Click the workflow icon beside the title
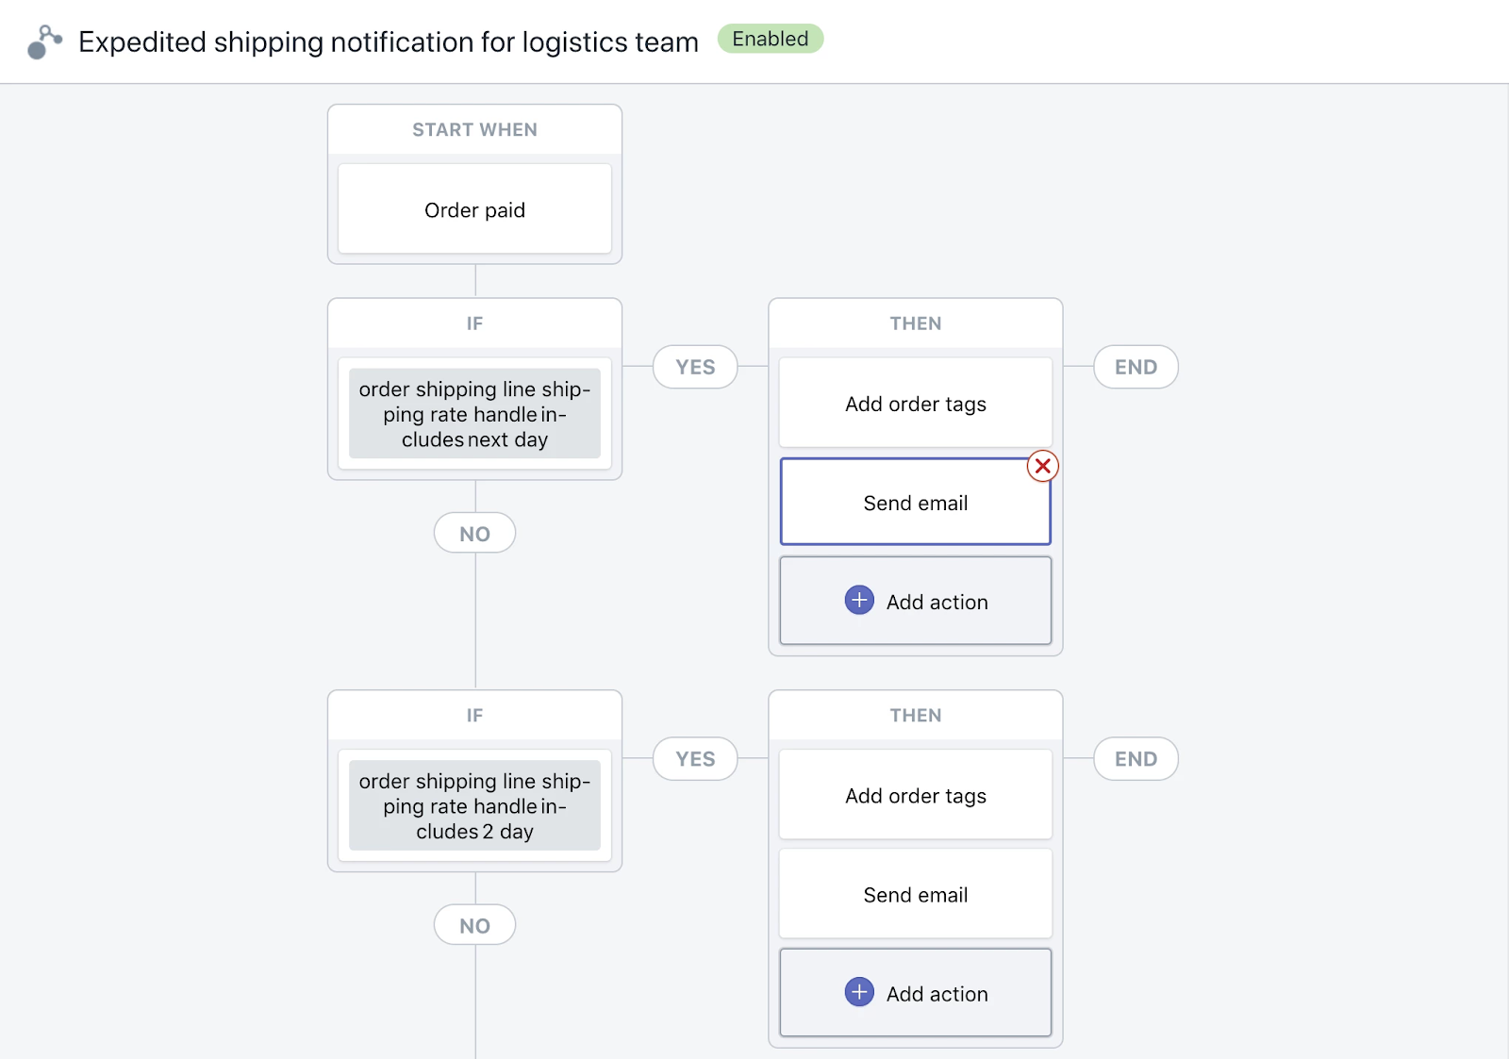Viewport: 1509px width, 1059px height. (x=44, y=42)
